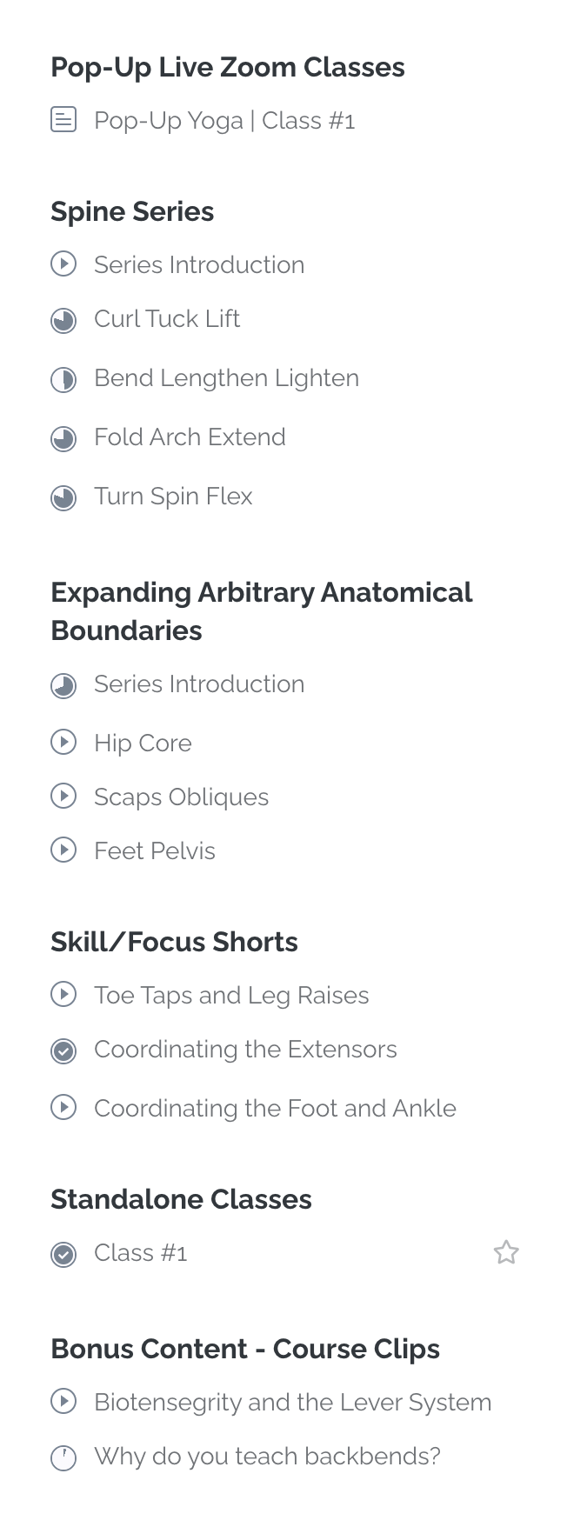This screenshot has width=567, height=1527.
Task: Open Scaps Obliques lesson
Action: (x=181, y=797)
